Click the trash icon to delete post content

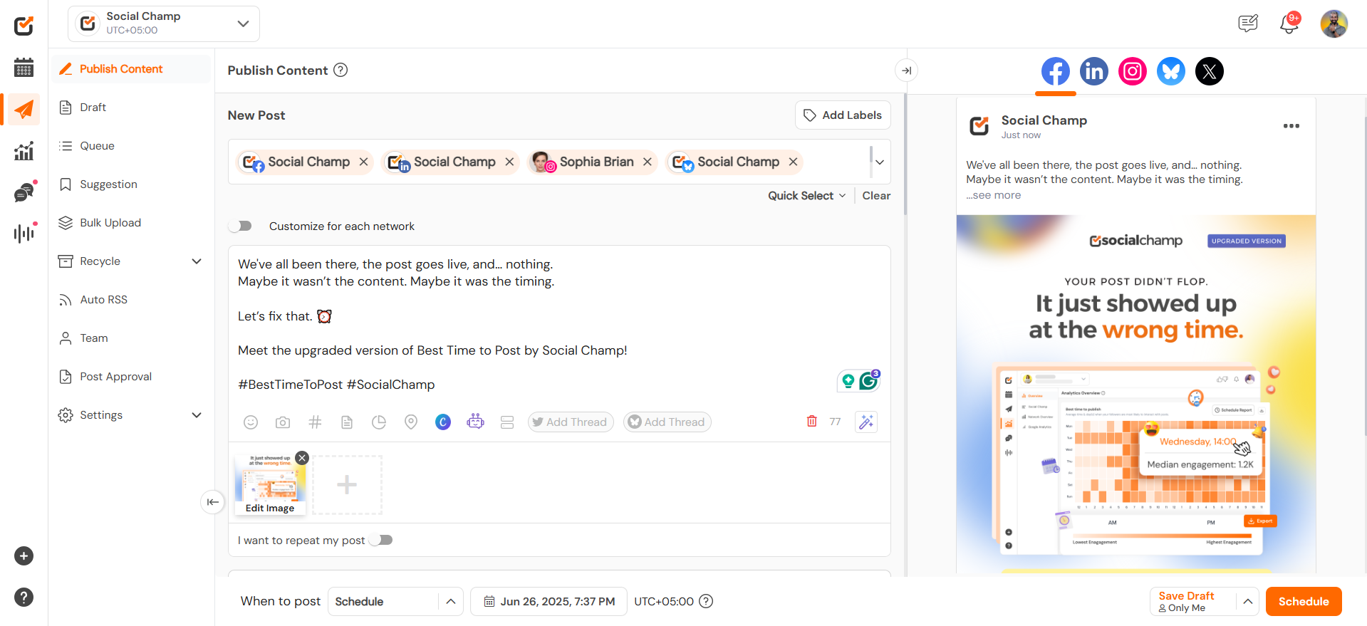[812, 422]
